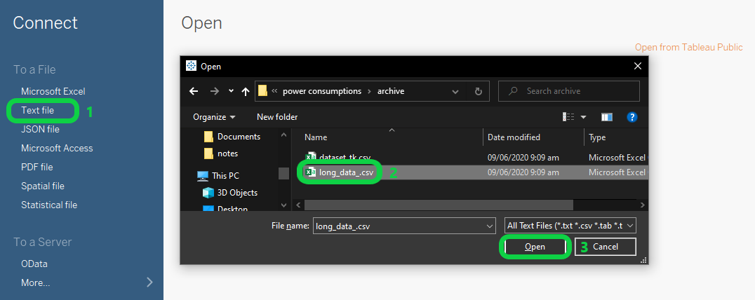Screen dimensions: 755x300
Task: Connect to a JSON file
Action: click(41, 130)
